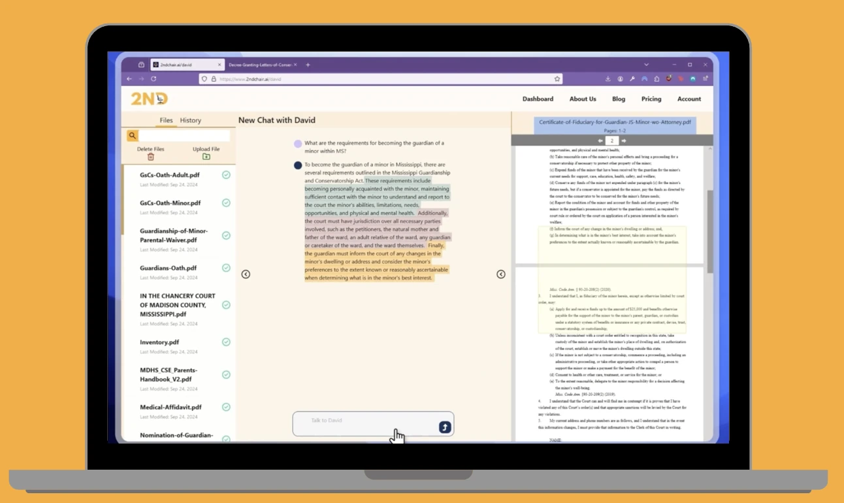844x503 pixels.
Task: Send the message with the arrow button
Action: point(445,427)
